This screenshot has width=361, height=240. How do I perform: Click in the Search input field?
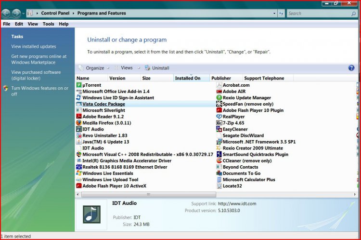pyautogui.click(x=319, y=13)
